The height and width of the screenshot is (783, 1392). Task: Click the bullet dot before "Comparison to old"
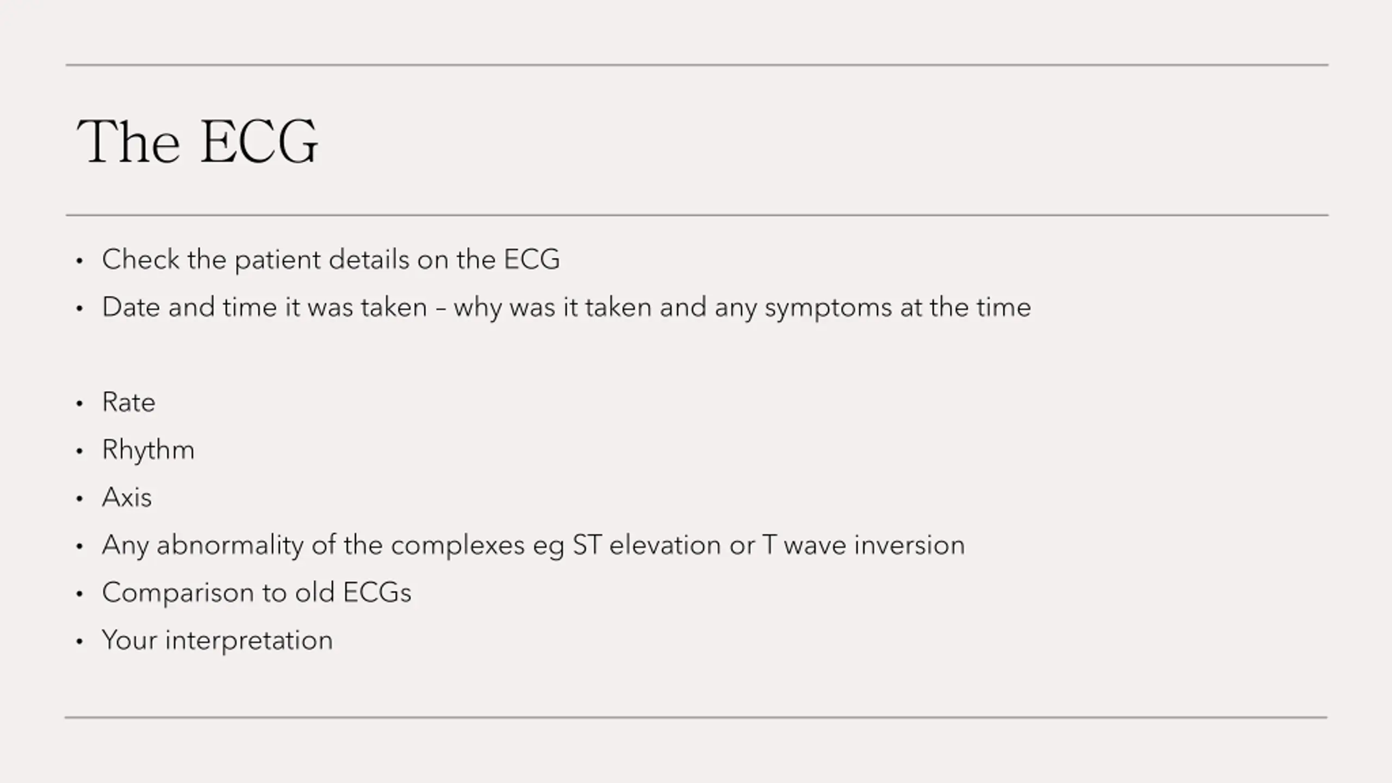pos(80,594)
